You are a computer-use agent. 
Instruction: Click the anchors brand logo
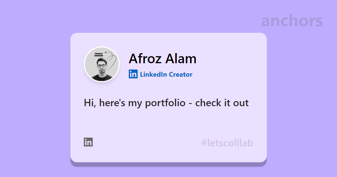(292, 21)
